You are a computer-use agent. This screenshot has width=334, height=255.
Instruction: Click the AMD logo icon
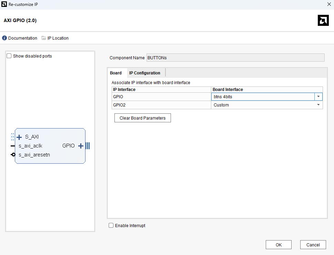323,20
